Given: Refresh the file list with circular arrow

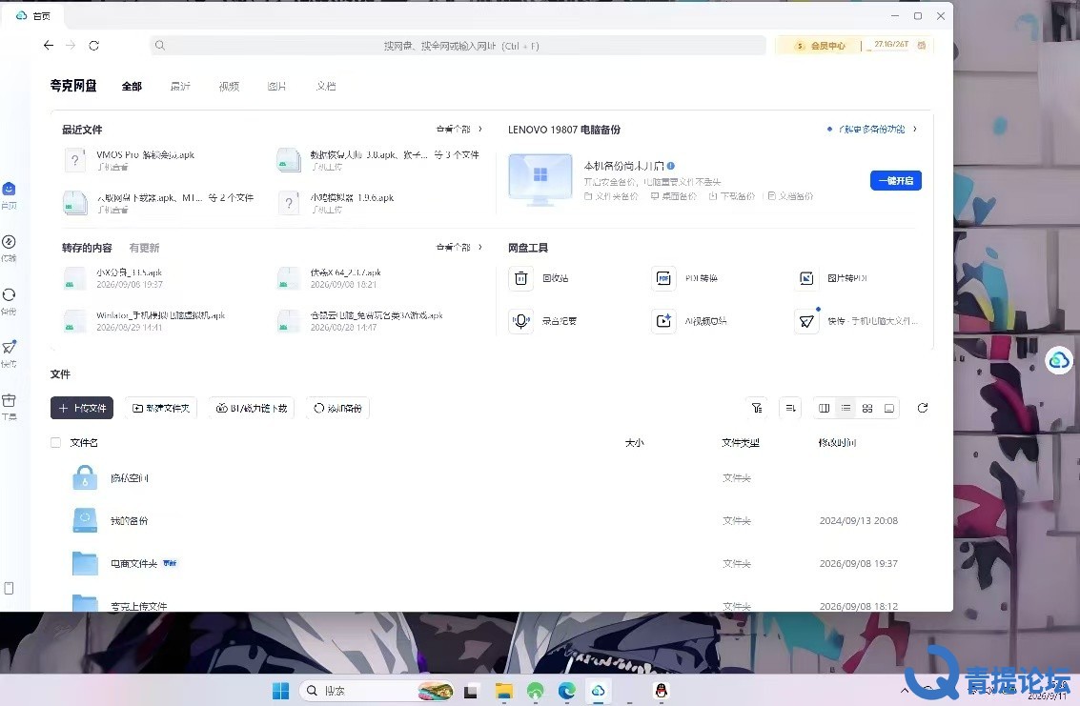Looking at the screenshot, I should 923,409.
